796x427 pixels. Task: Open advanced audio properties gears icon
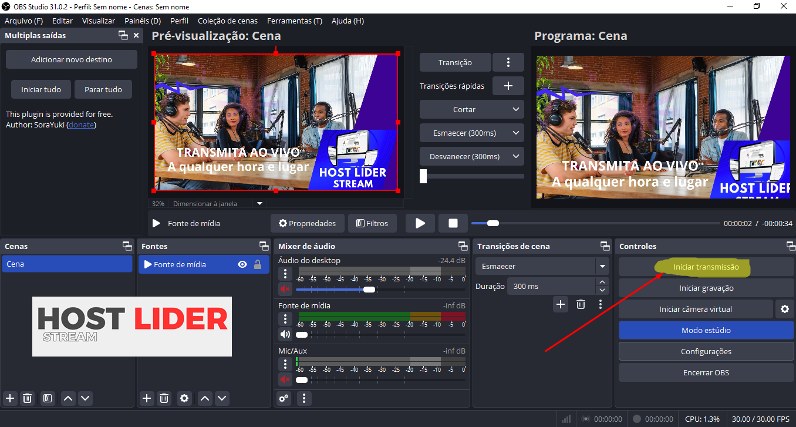(284, 398)
